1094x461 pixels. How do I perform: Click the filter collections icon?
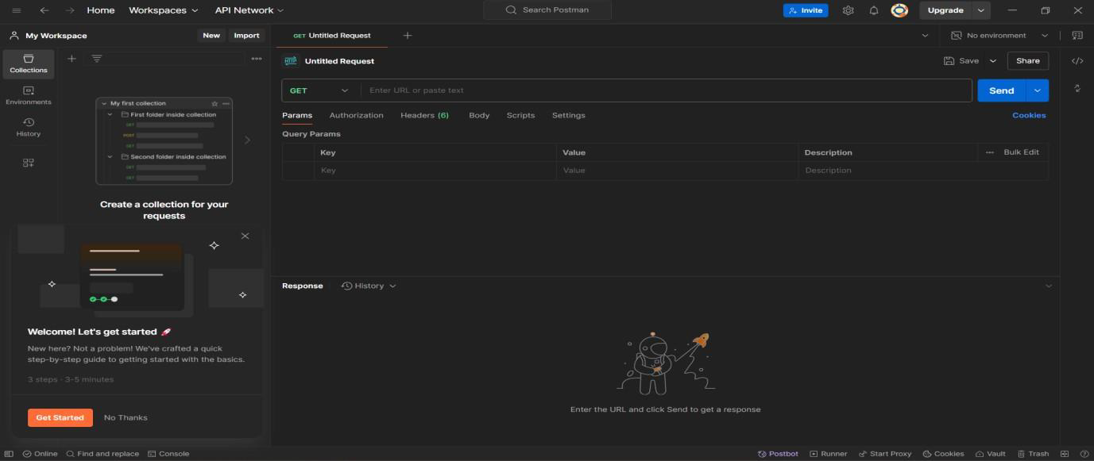point(97,59)
